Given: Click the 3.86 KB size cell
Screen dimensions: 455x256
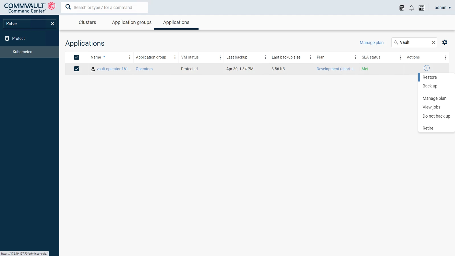Looking at the screenshot, I should 278,69.
